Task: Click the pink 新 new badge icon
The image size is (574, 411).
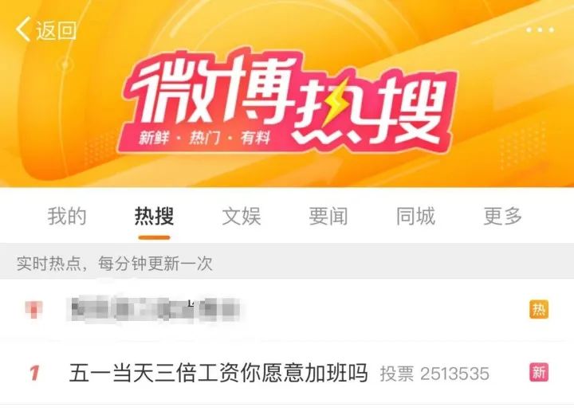Action: pos(539,372)
